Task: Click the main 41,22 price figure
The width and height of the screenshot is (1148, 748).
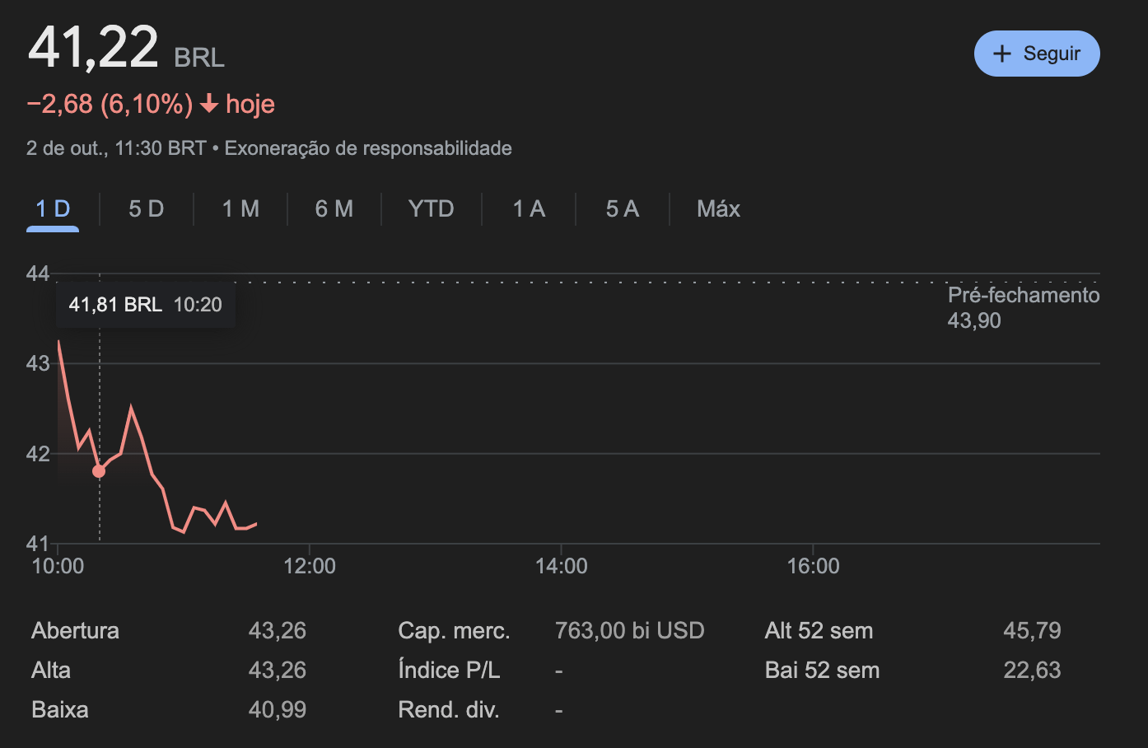Action: 93,48
